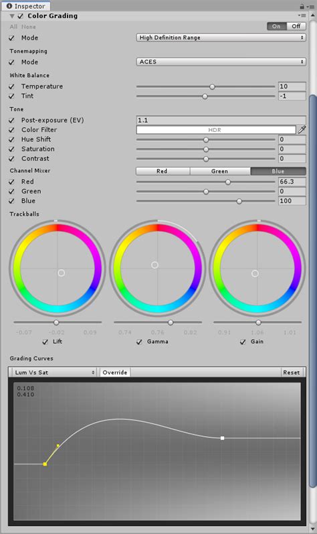317x534 pixels.
Task: Click the Inspector tab info icon
Action: (x=9, y=6)
